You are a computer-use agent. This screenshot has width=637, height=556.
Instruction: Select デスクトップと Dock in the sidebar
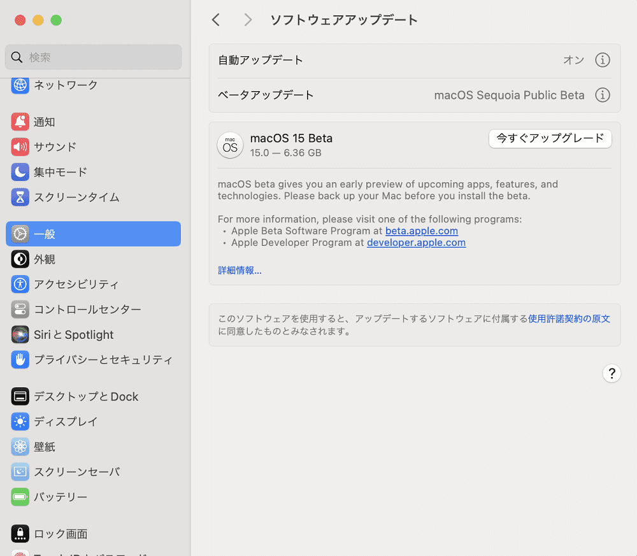94,396
